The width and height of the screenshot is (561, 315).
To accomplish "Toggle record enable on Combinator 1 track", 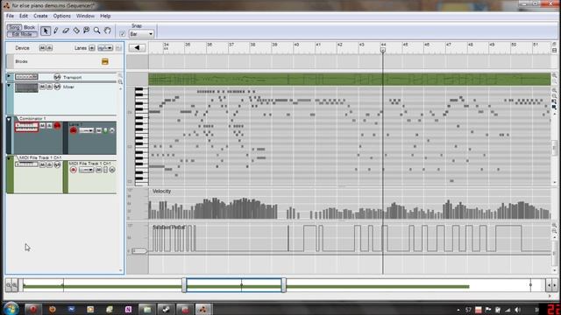I will pos(57,126).
